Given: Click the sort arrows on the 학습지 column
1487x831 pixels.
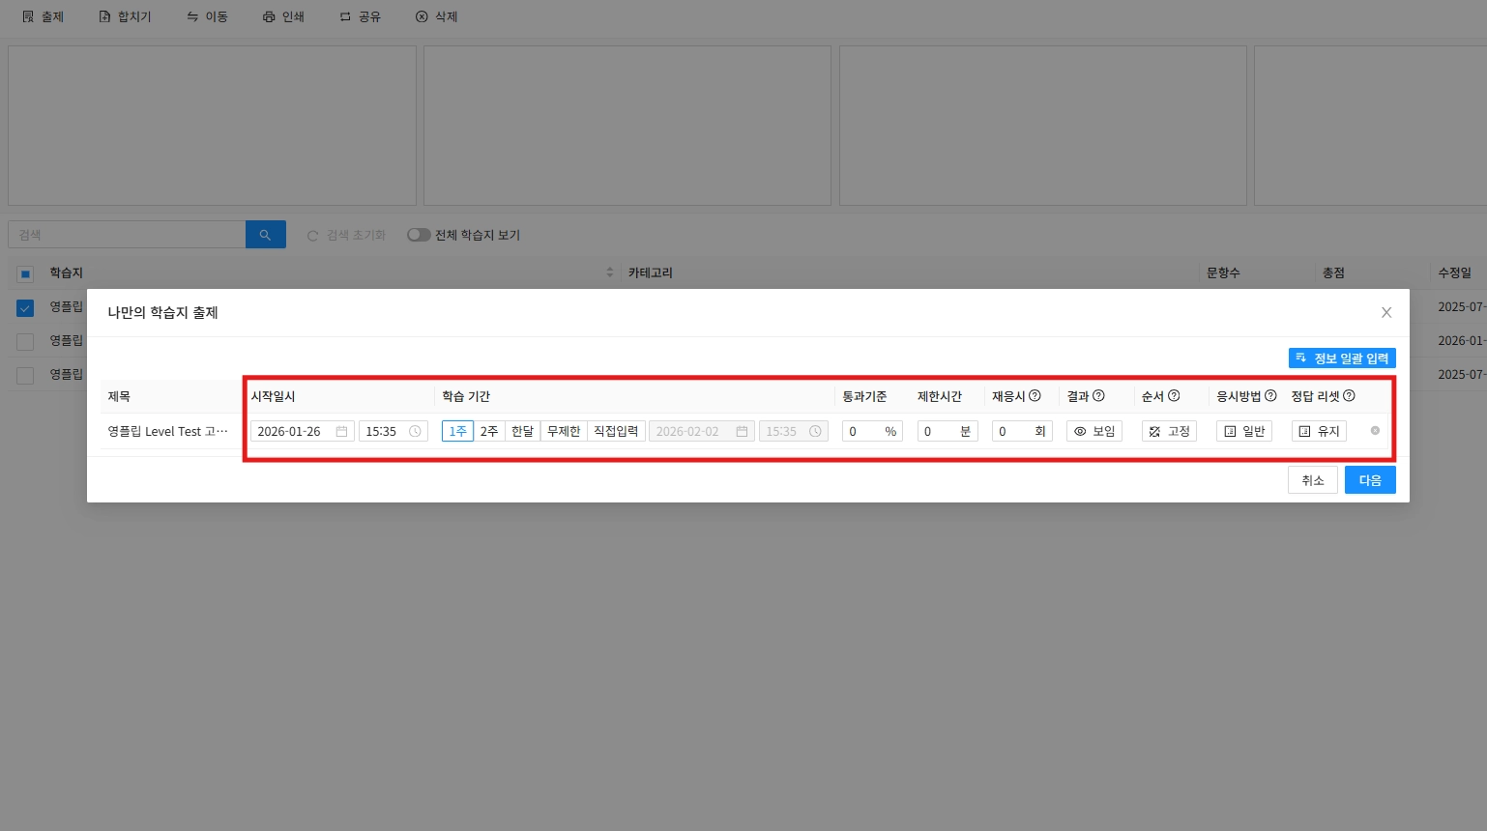Looking at the screenshot, I should 609,272.
